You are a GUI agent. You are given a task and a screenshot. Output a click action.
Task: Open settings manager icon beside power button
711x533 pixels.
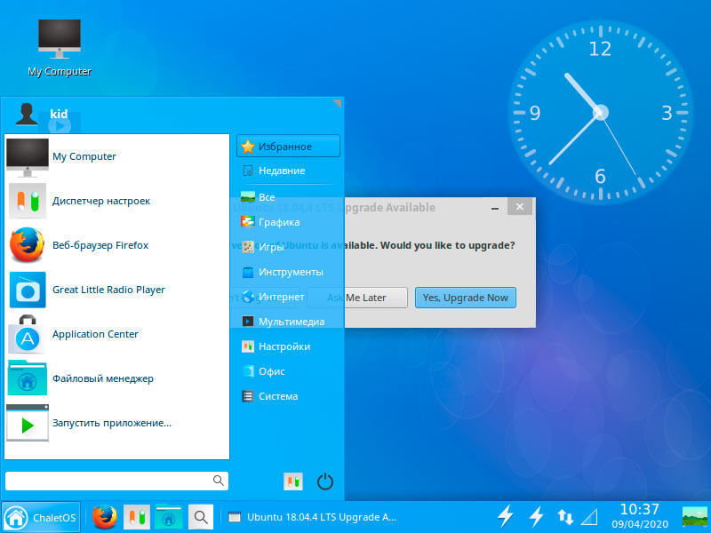coord(293,481)
